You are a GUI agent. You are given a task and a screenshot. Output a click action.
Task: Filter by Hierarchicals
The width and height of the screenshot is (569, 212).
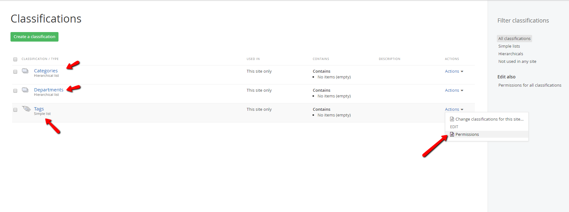pyautogui.click(x=511, y=54)
